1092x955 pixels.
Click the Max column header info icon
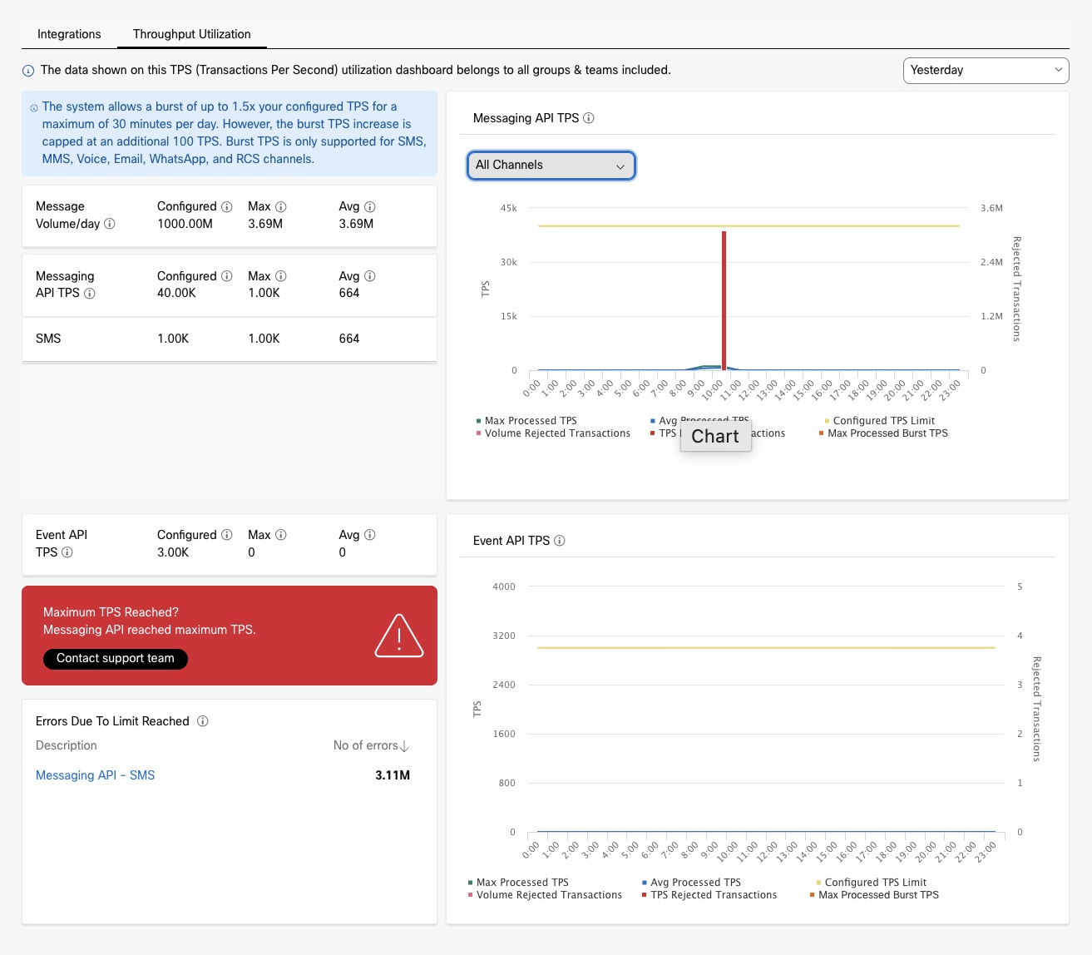[280, 206]
